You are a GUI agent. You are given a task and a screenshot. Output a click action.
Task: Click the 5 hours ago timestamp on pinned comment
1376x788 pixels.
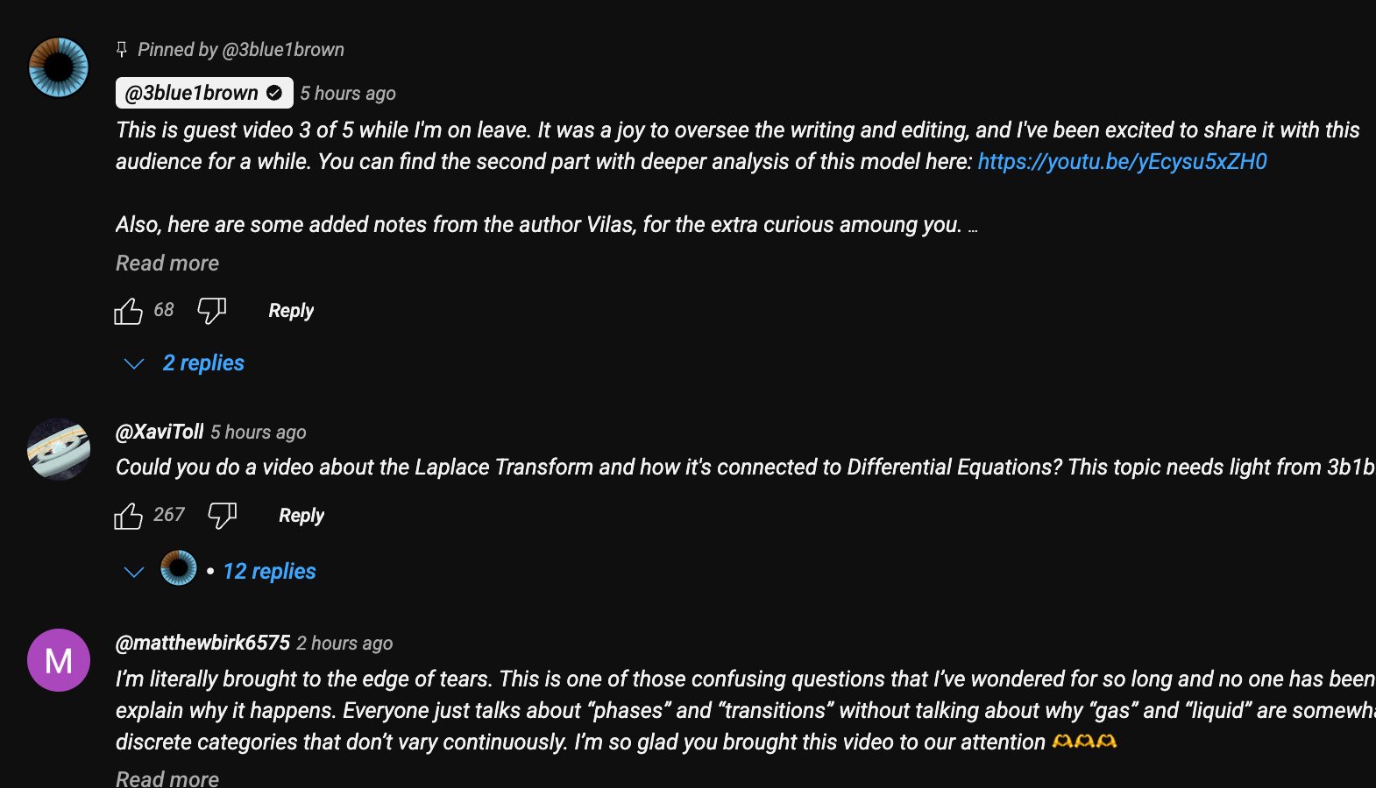point(348,94)
